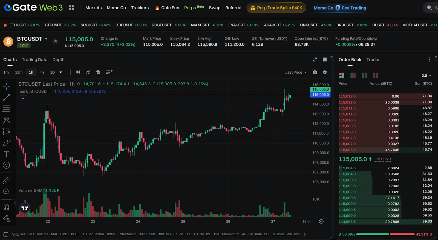This screenshot has height=240, width=438.
Task: Open the chart indicators icon
Action: pyautogui.click(x=88, y=72)
